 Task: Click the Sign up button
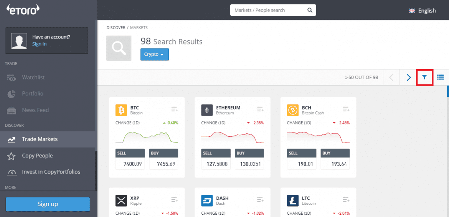pyautogui.click(x=48, y=204)
